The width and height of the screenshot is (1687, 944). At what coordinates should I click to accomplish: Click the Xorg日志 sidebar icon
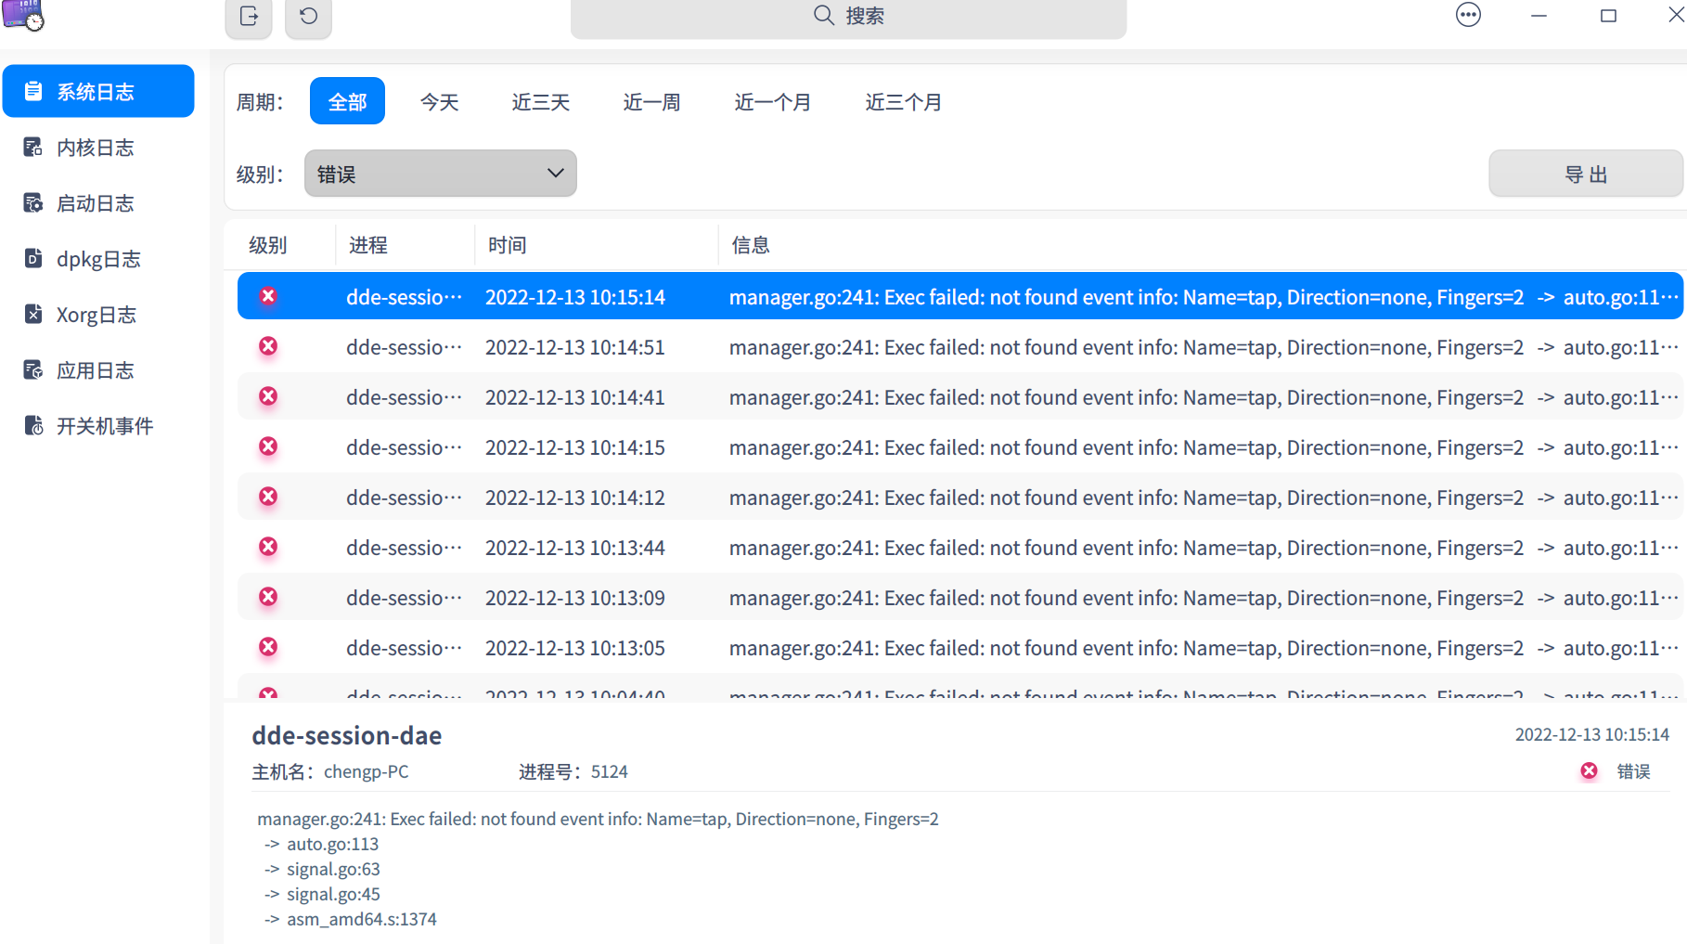coord(33,314)
